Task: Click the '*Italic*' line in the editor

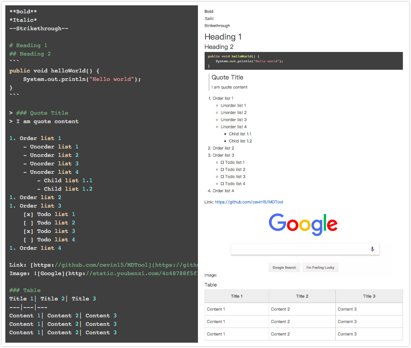Action: click(x=23, y=20)
